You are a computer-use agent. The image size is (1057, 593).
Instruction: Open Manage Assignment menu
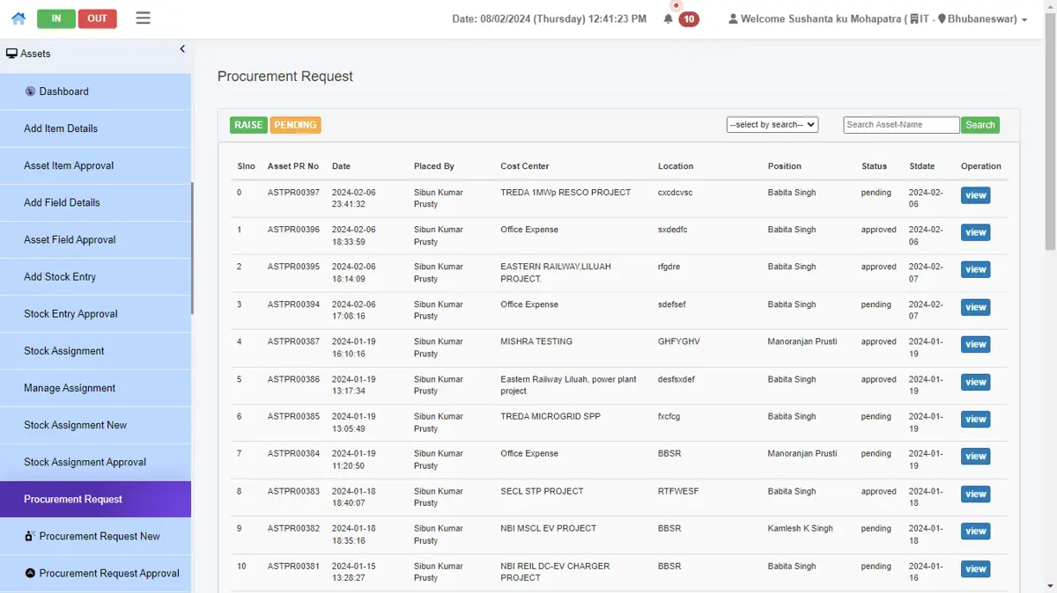[x=95, y=388]
